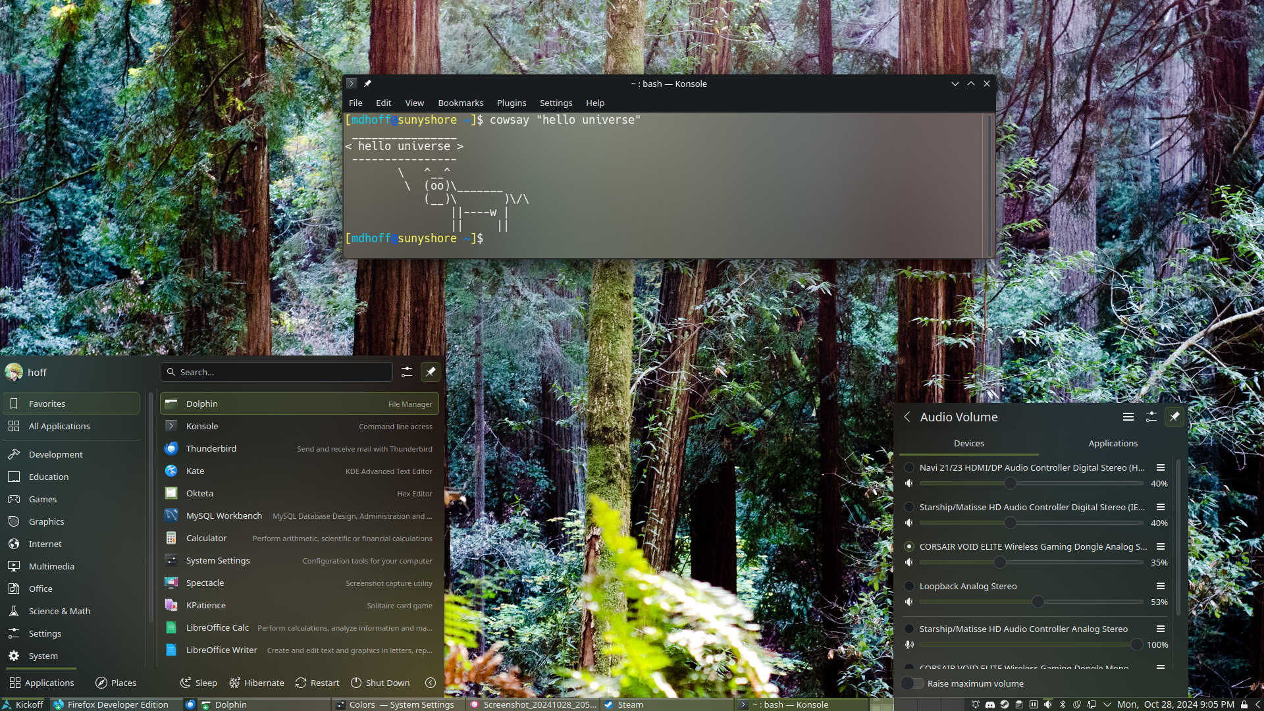Expand hidden system tray icons arrow
Viewport: 1264px width, 711px height.
pyautogui.click(x=1107, y=704)
